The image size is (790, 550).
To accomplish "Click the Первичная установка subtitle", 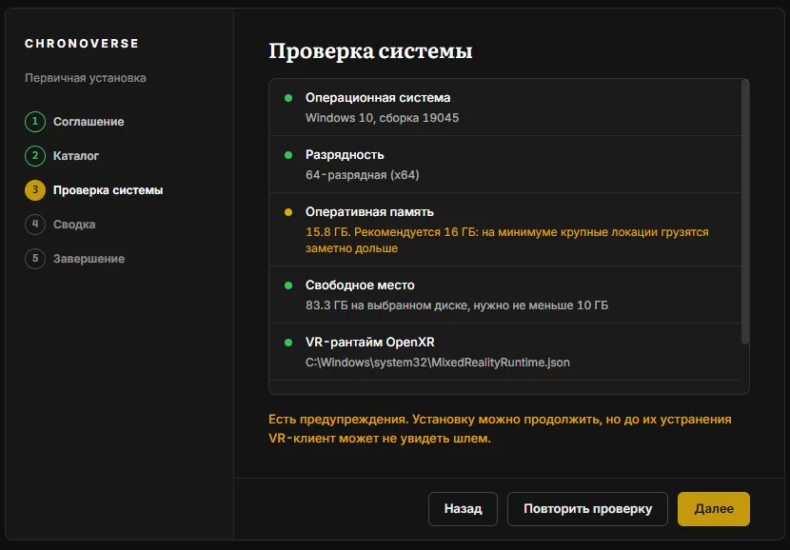I will tap(86, 78).
